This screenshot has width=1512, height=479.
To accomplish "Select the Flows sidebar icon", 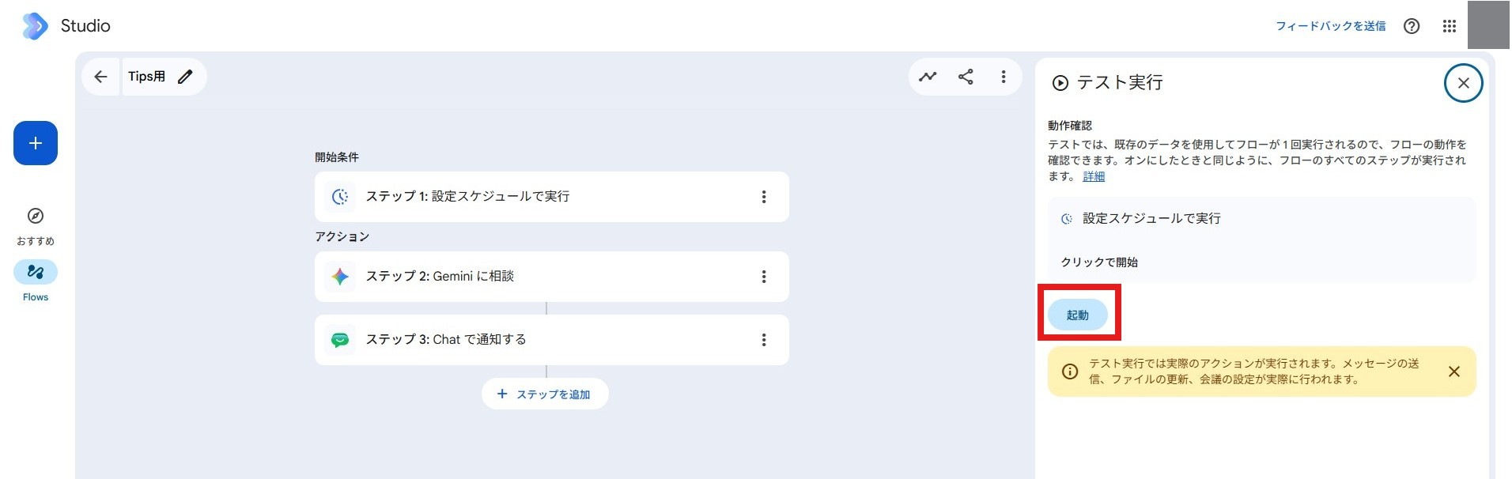I will [x=36, y=272].
